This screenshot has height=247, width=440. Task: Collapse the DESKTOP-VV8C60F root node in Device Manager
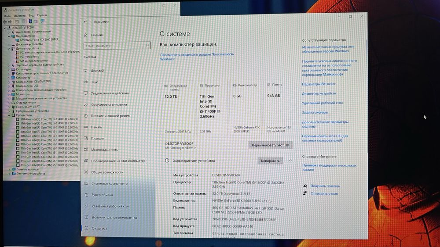[5, 28]
